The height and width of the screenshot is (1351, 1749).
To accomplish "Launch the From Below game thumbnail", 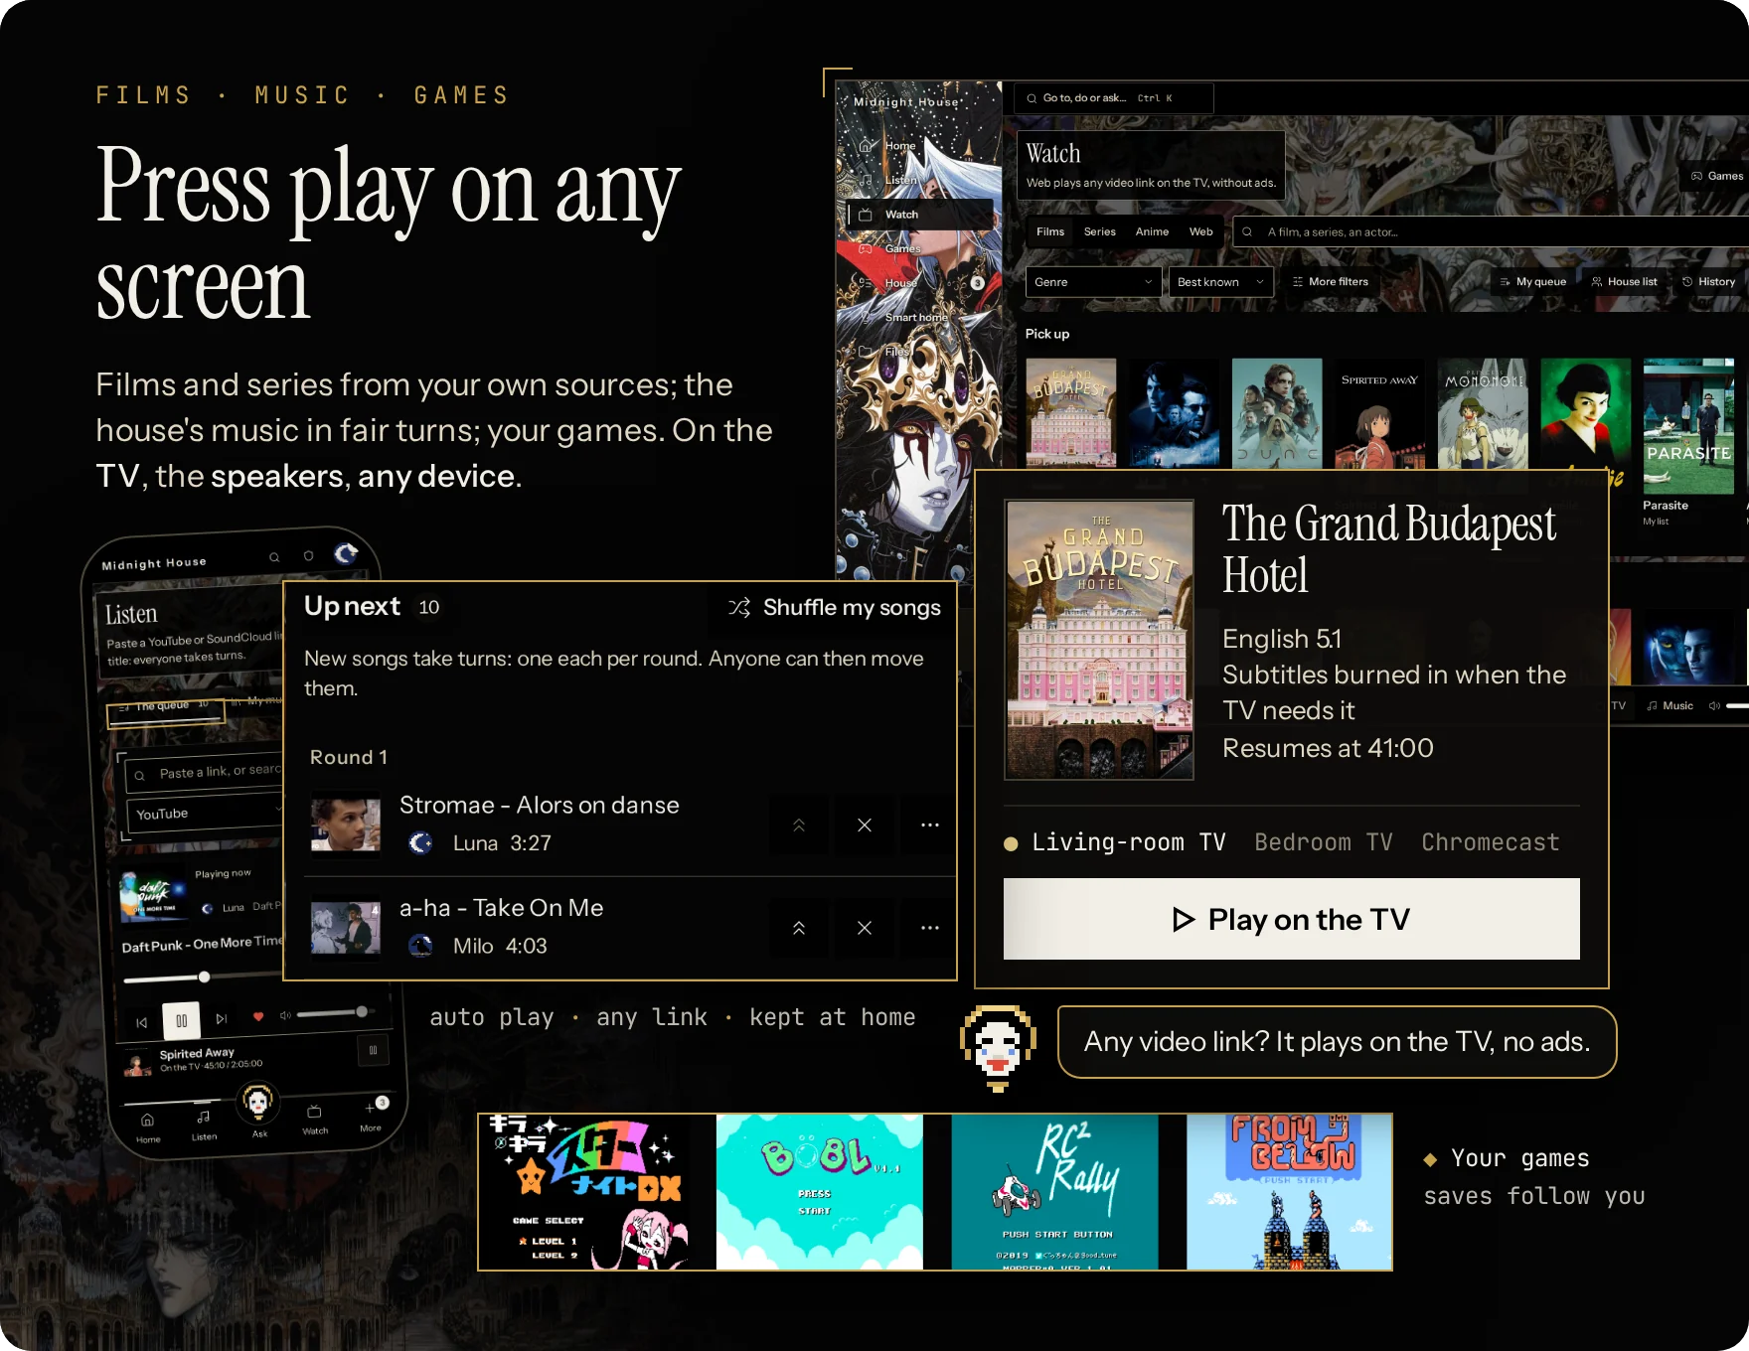I will [1289, 1192].
